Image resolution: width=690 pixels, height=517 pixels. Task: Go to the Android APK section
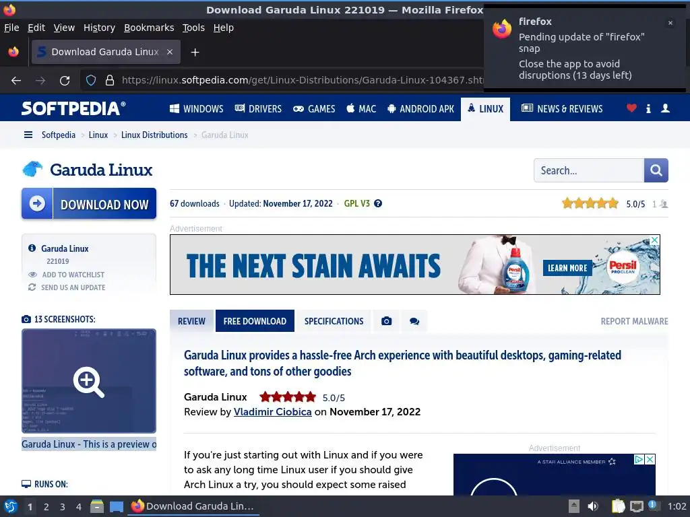coord(420,108)
